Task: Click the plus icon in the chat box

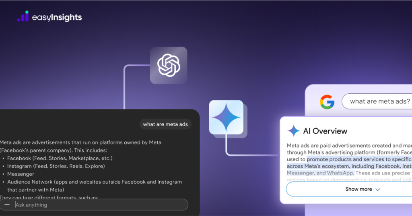Action: (7, 205)
